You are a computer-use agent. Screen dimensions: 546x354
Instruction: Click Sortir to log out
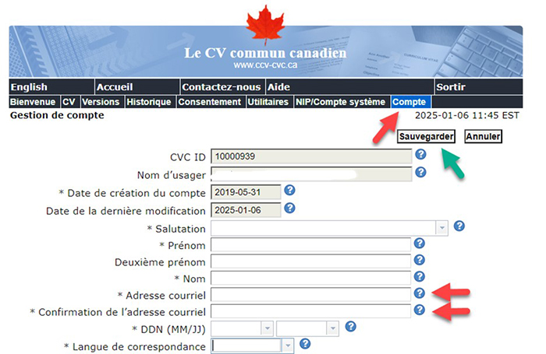click(479, 87)
